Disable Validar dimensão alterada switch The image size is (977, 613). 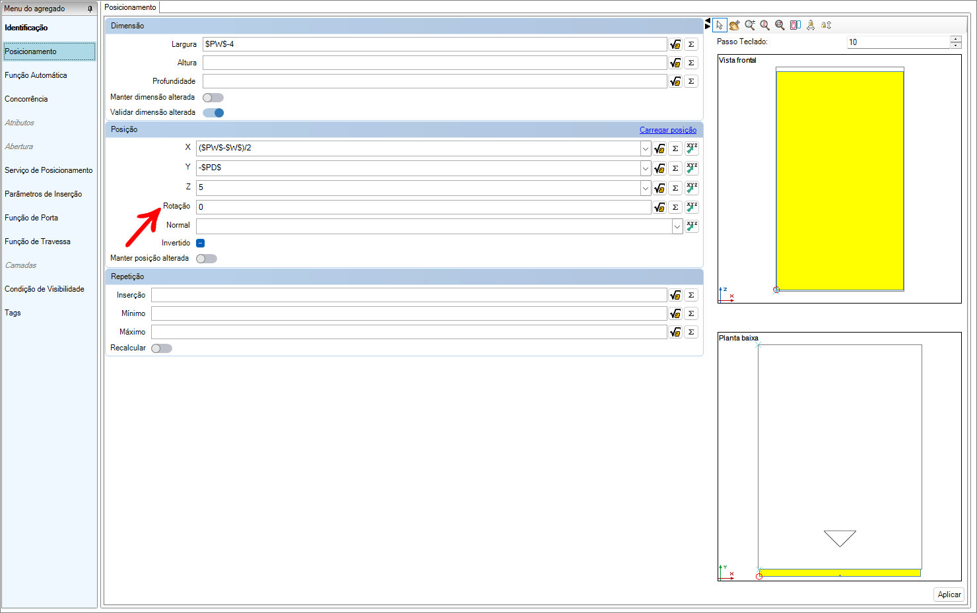(x=213, y=113)
